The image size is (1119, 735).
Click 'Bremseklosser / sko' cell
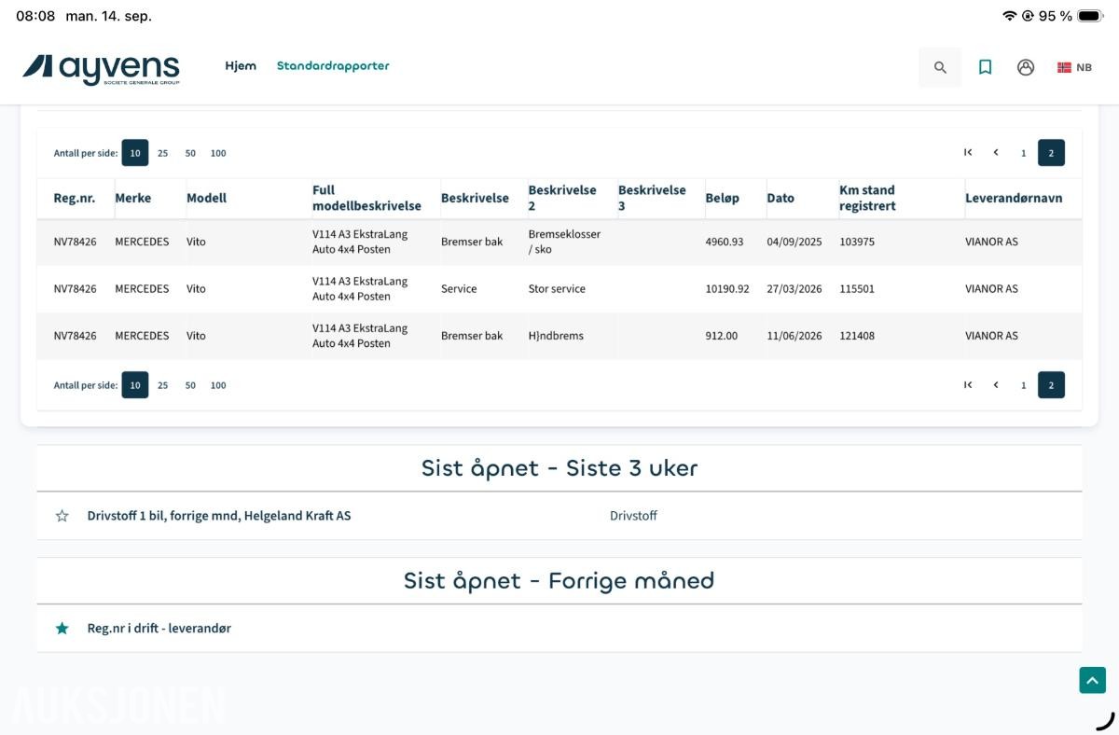[x=564, y=242]
